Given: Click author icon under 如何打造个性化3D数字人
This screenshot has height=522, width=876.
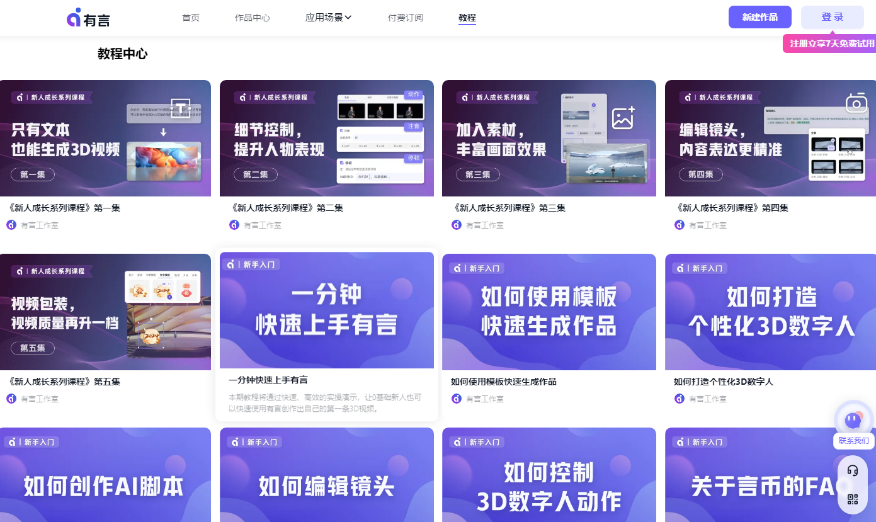Looking at the screenshot, I should click(x=680, y=399).
